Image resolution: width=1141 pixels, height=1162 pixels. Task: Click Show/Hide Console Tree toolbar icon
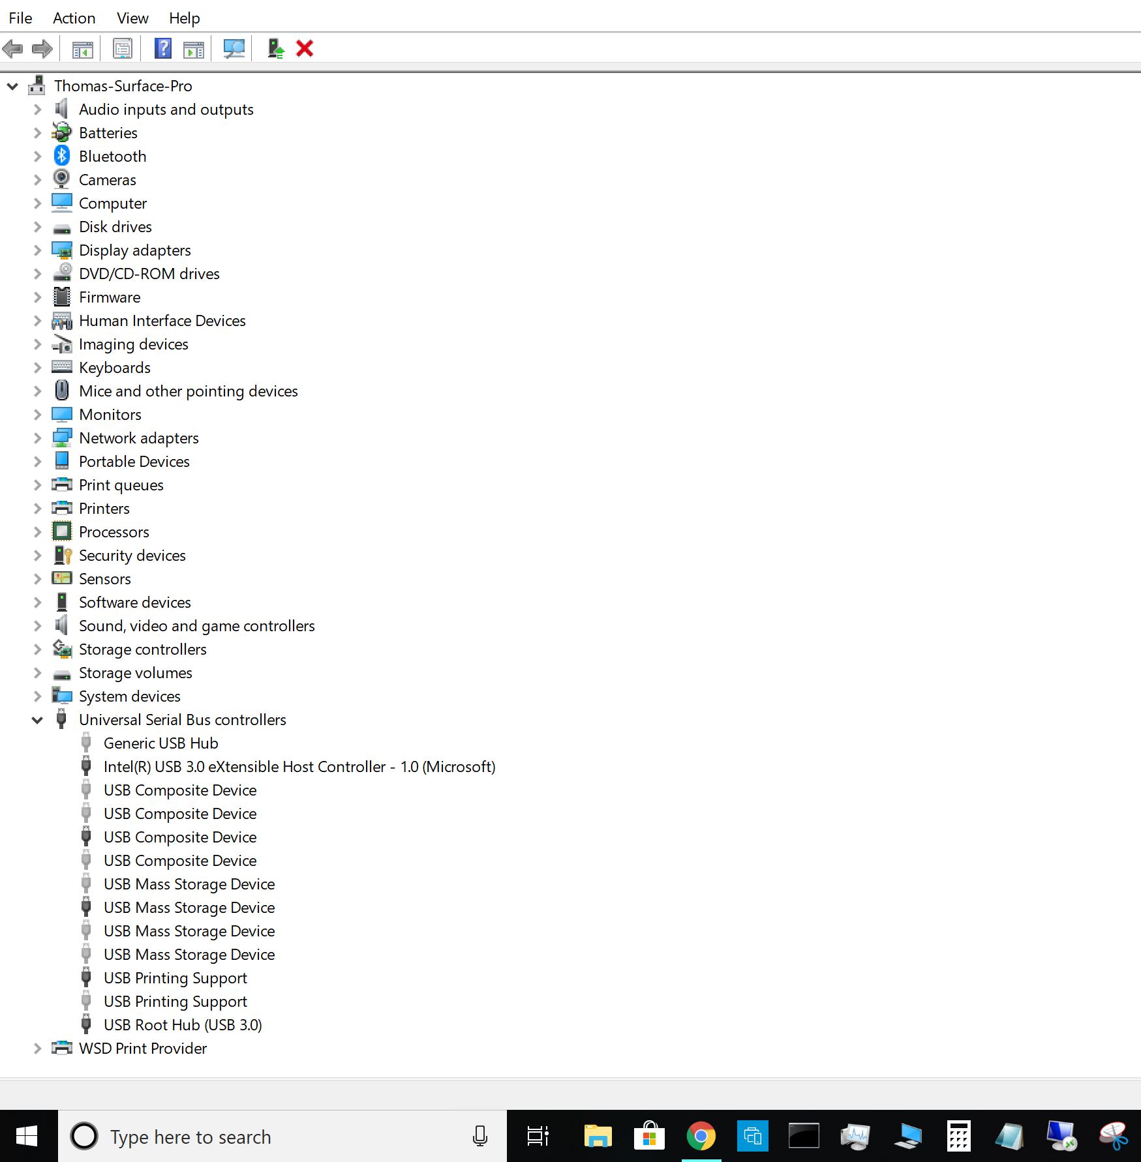[x=82, y=49]
